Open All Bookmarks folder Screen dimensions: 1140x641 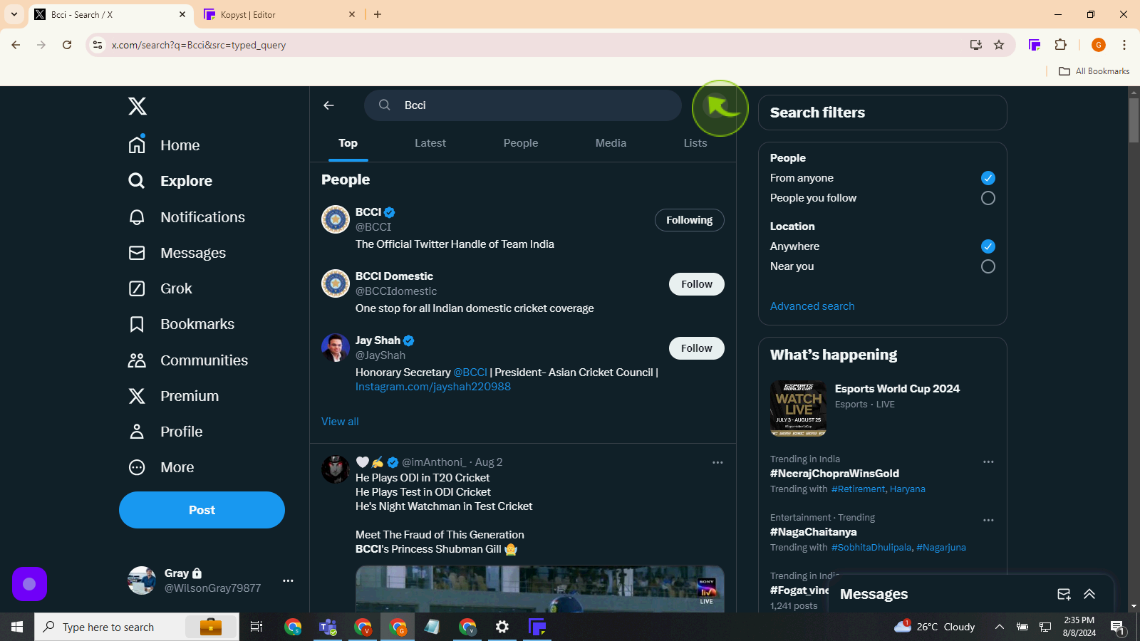click(x=1094, y=71)
